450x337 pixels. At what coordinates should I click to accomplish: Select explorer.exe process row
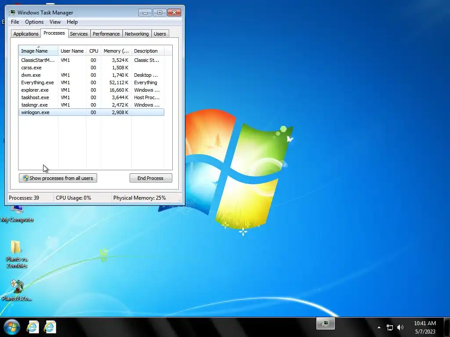coord(91,90)
